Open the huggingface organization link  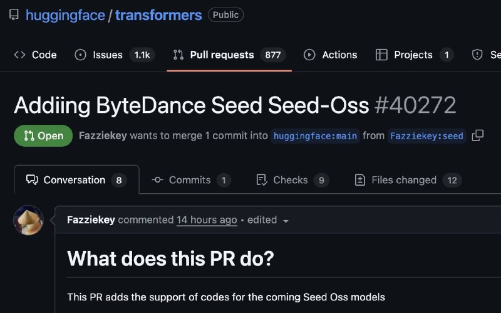coord(65,15)
